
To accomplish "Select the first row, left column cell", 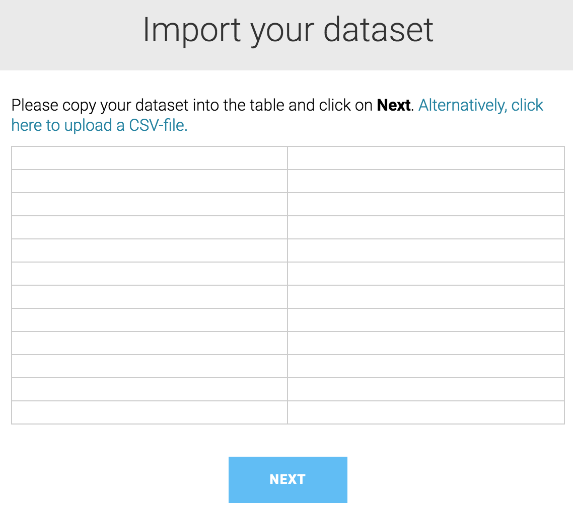I will point(150,158).
